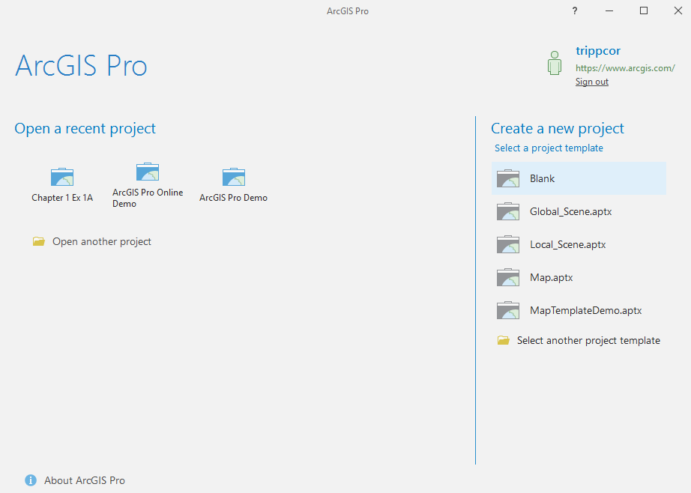
Task: Minimize the ArcGIS Pro window
Action: coord(609,11)
